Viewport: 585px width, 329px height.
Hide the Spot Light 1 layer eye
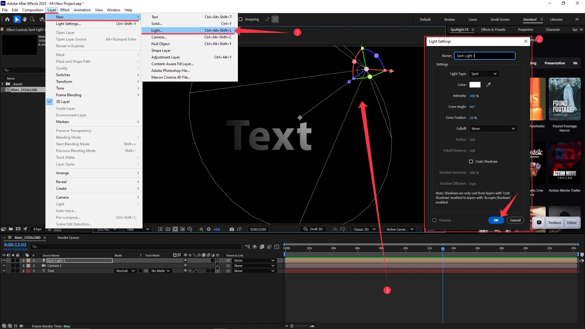coord(4,260)
